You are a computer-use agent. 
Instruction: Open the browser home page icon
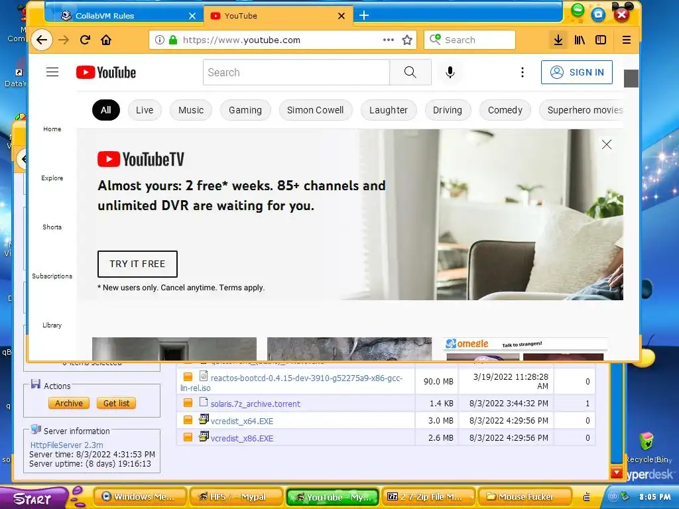click(x=106, y=40)
